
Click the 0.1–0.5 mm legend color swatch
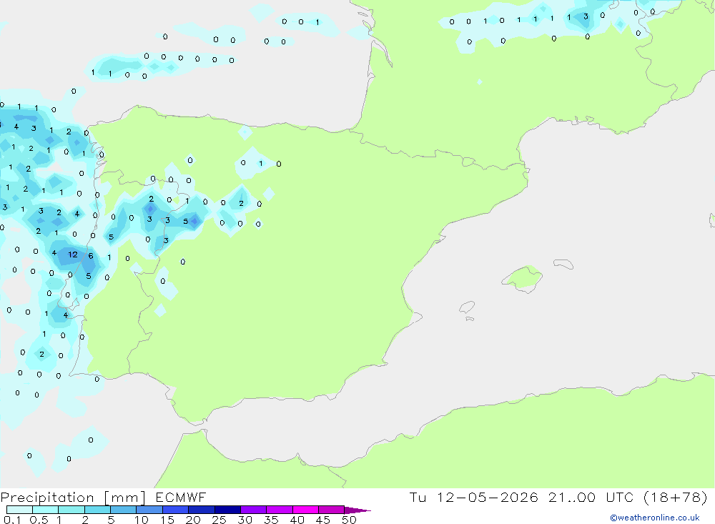pos(19,510)
